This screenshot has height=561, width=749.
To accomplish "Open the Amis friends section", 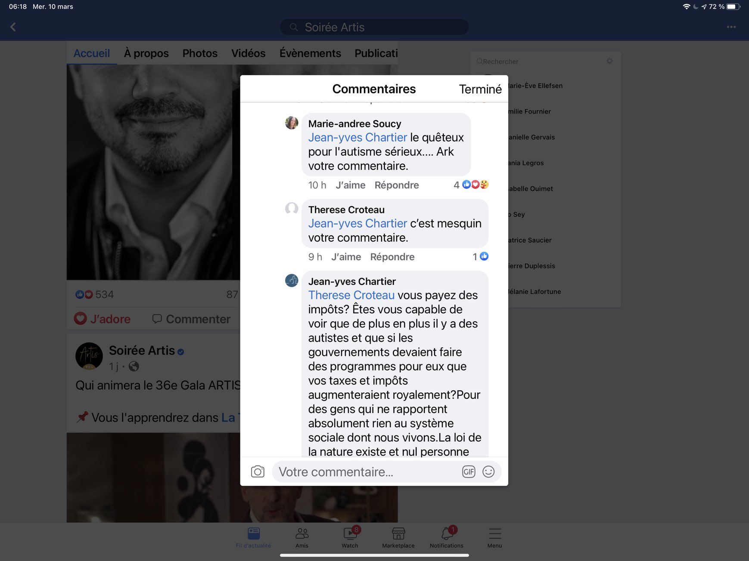I will coord(302,538).
